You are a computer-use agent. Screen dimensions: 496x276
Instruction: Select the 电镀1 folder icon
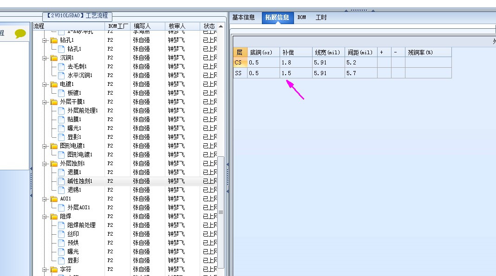pos(54,84)
